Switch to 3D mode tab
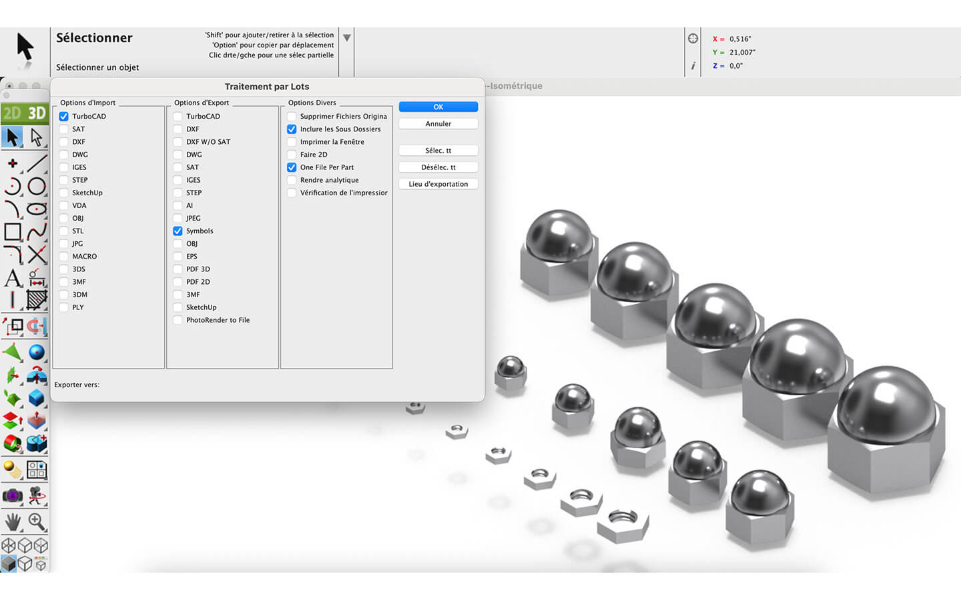The width and height of the screenshot is (961, 600). [37, 113]
